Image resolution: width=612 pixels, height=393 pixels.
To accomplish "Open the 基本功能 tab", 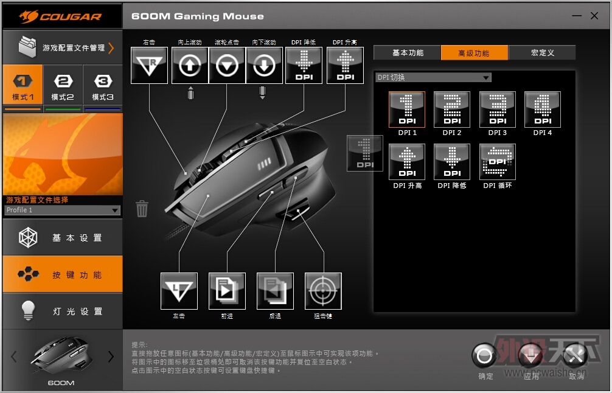I will tap(408, 53).
